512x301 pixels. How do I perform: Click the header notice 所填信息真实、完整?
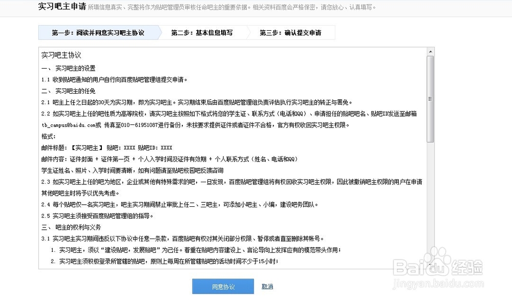[x=232, y=7]
